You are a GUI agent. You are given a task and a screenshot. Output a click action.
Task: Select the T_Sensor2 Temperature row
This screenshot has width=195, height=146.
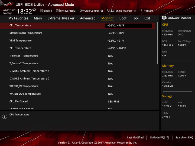pyautogui.click(x=78, y=64)
